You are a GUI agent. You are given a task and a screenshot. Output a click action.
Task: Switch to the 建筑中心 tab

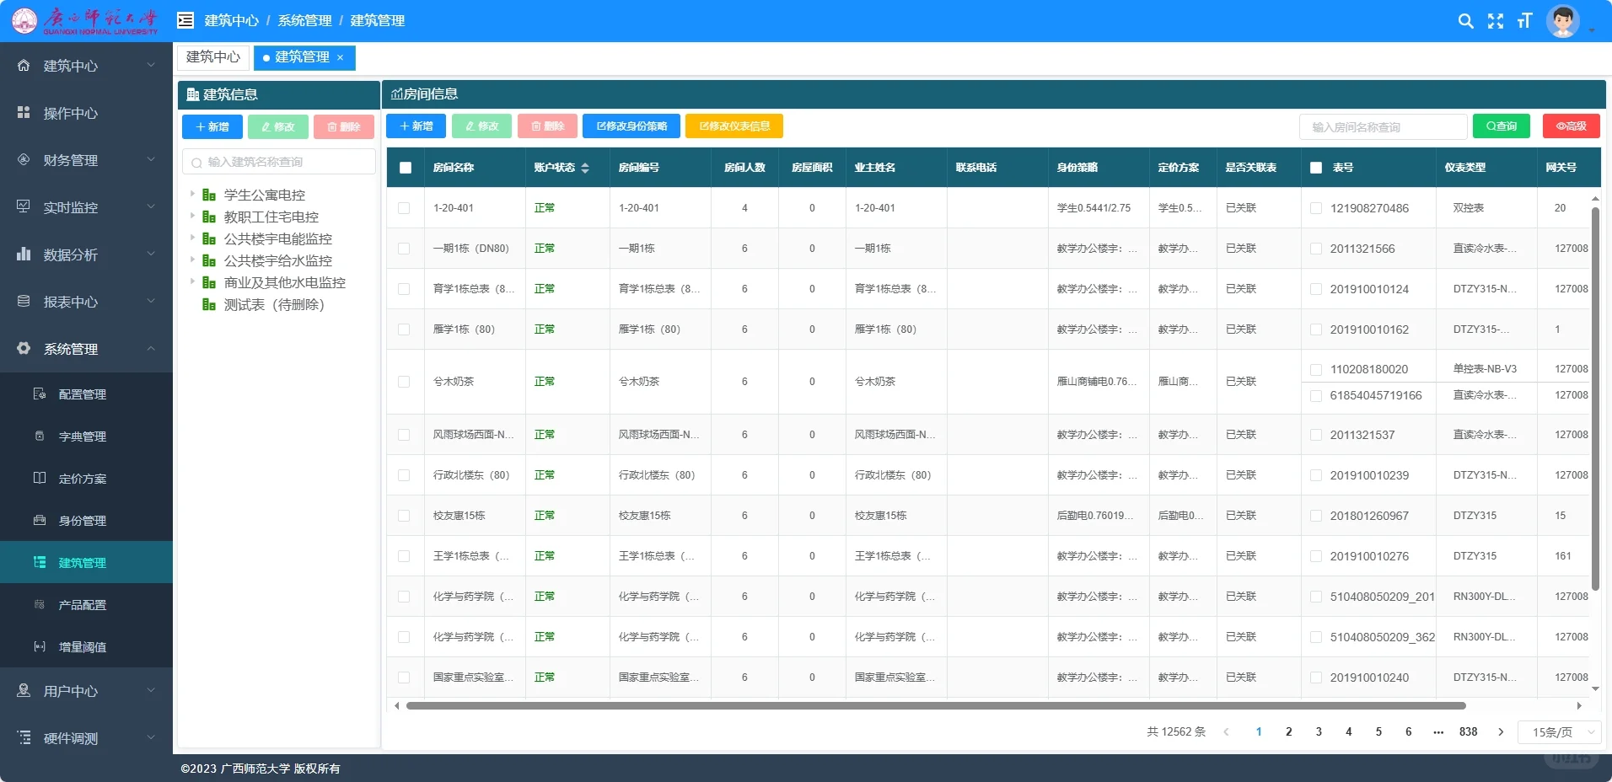[x=213, y=57]
